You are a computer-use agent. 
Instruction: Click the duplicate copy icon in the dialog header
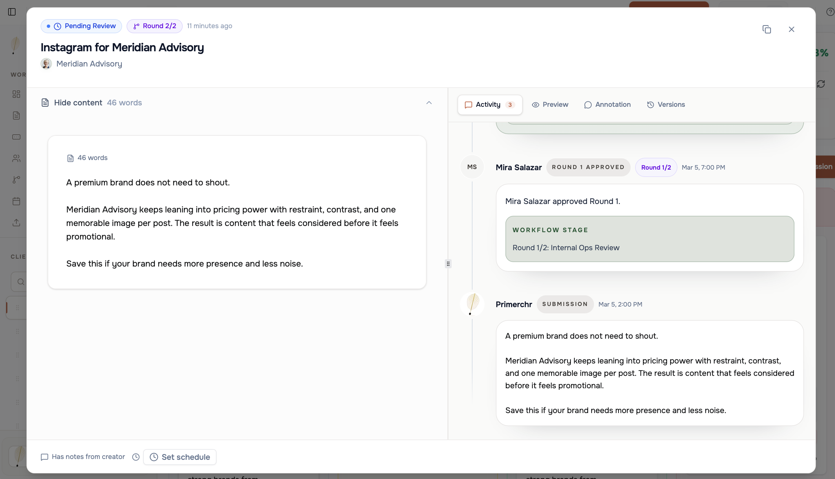(766, 29)
